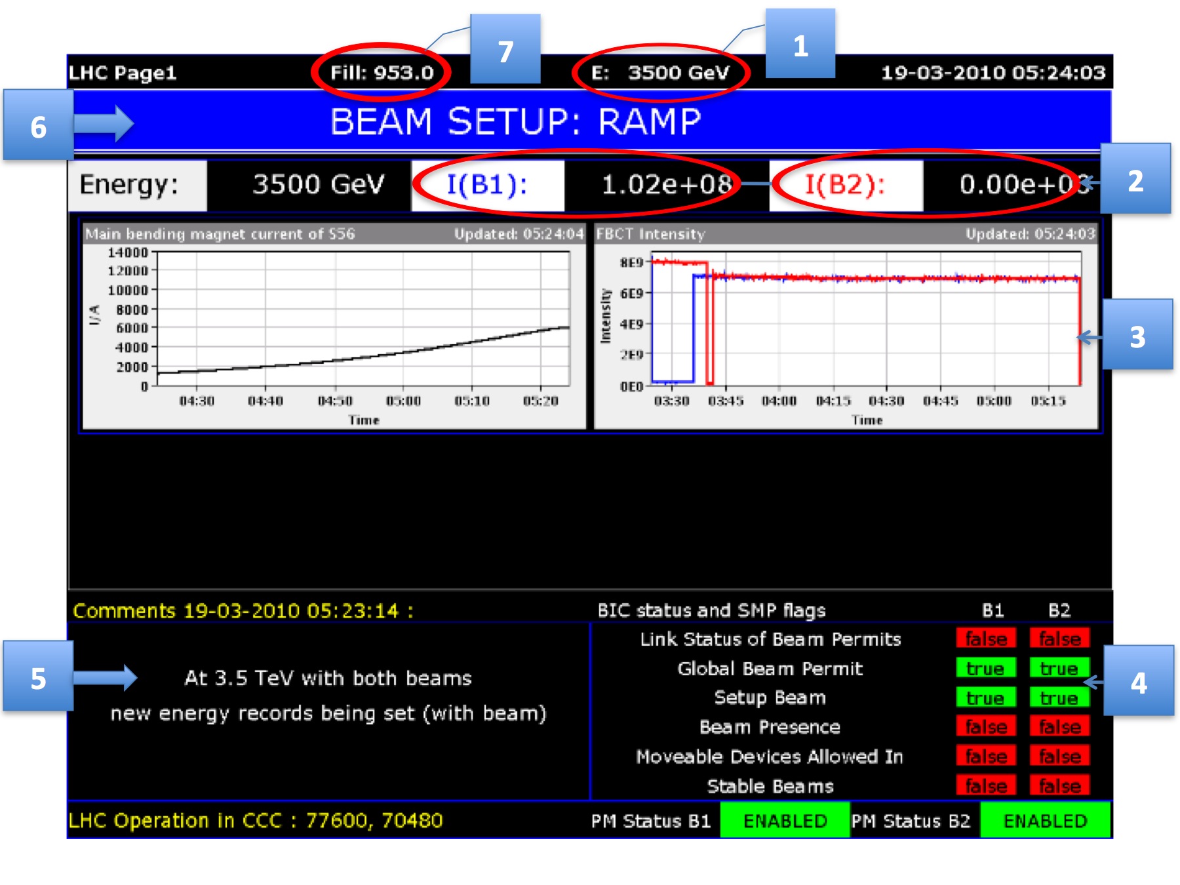Screen dimensions: 1180x885
Task: Select the blue callout box numbered 2
Action: [1136, 179]
